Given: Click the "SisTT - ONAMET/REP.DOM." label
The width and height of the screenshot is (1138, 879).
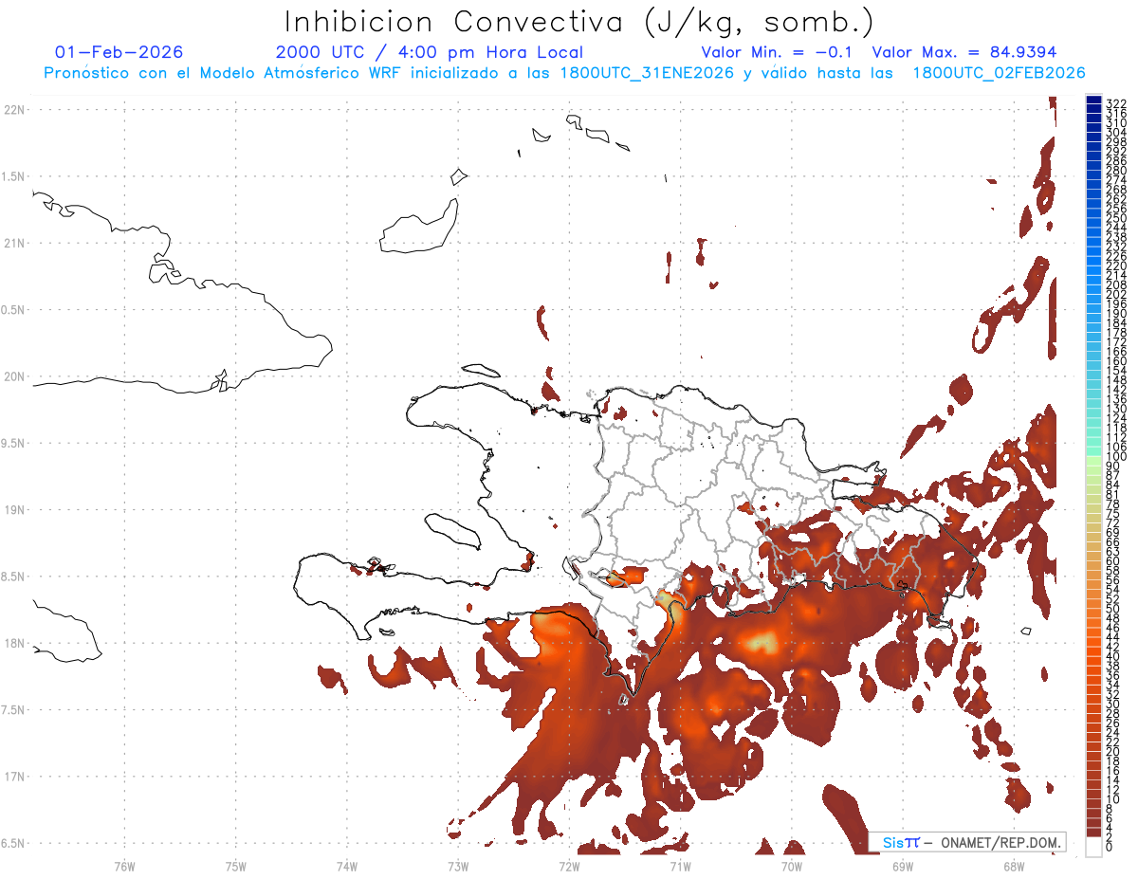Looking at the screenshot, I should (x=967, y=842).
